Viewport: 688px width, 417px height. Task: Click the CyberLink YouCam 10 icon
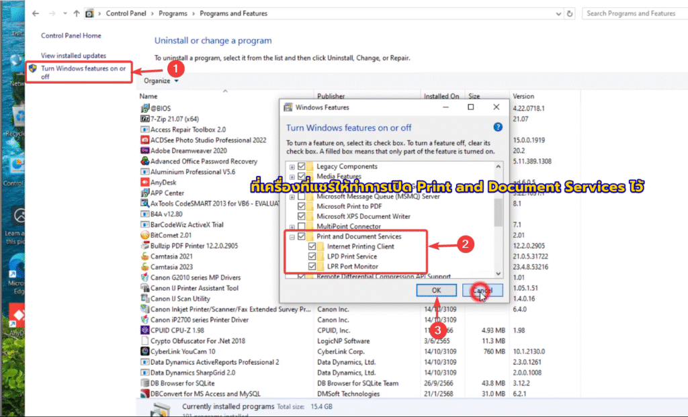[145, 351]
